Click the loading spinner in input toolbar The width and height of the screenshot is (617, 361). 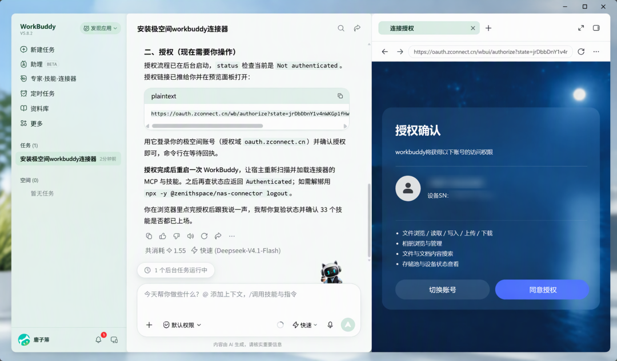click(280, 325)
